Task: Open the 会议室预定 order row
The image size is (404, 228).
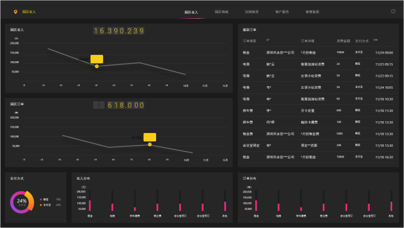Action: (x=318, y=146)
